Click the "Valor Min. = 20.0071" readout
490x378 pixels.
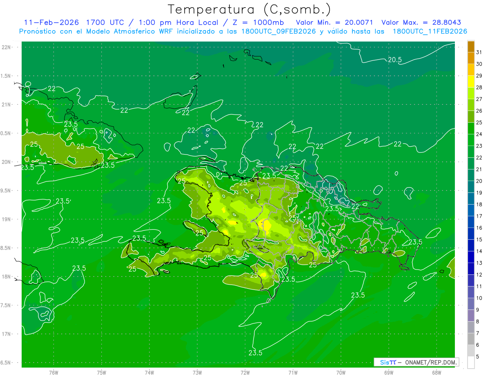(334, 22)
